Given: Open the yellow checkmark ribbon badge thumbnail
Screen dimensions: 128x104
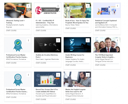Looking at the screenshot, I should (x=18, y=45).
